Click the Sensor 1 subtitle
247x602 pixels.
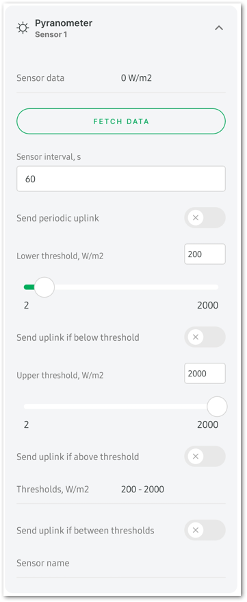(x=51, y=34)
